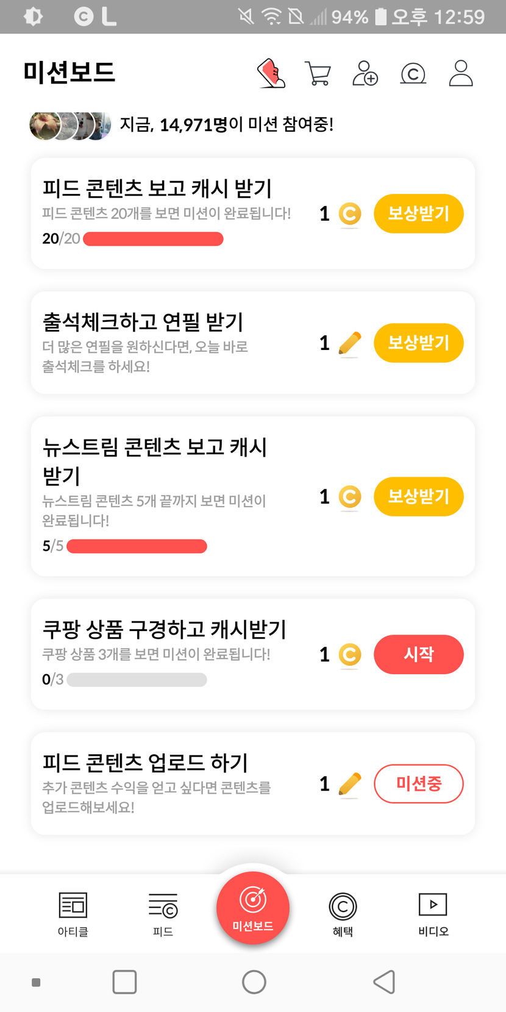Open Android recent apps square button
Screen dimensions: 506x1012
pyautogui.click(x=124, y=982)
